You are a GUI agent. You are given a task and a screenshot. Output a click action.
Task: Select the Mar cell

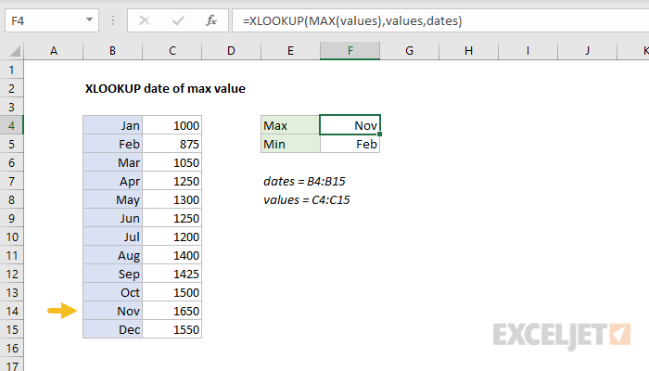click(x=112, y=162)
